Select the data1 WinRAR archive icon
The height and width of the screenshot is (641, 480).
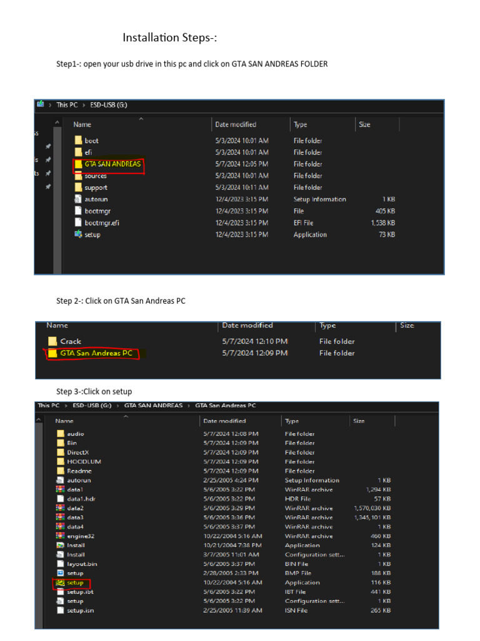[x=61, y=490]
